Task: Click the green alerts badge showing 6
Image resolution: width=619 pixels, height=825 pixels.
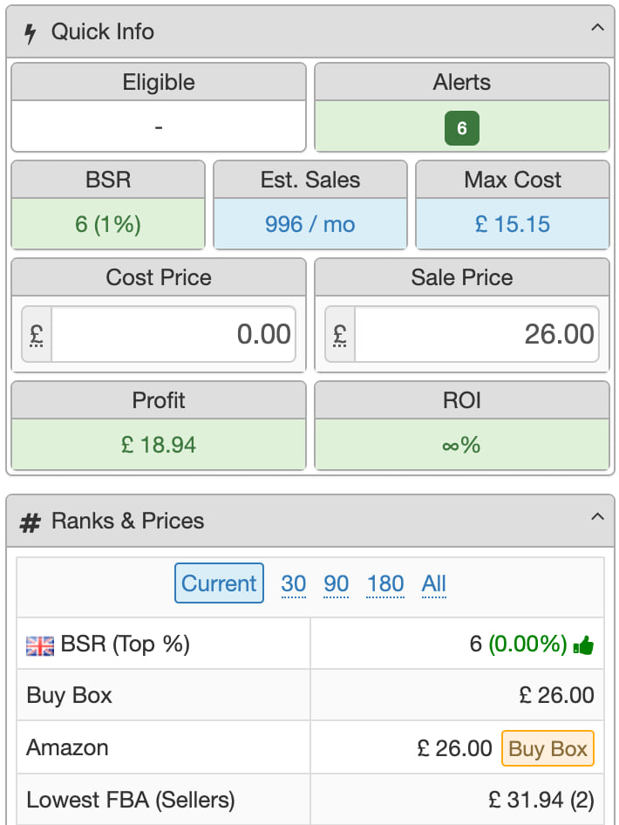Action: [x=462, y=129]
